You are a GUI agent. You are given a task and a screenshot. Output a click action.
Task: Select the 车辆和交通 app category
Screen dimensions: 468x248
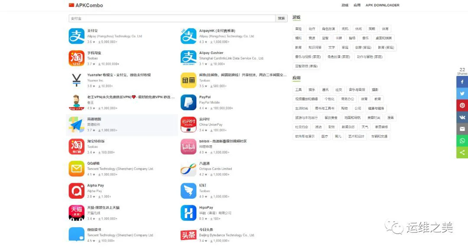coord(379,137)
